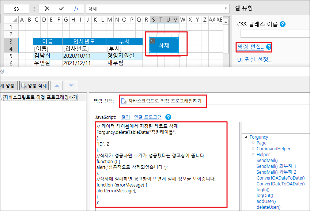Click the CSS 클래스 이름 input field
Screen dimensions: 310x211
(x=275, y=34)
